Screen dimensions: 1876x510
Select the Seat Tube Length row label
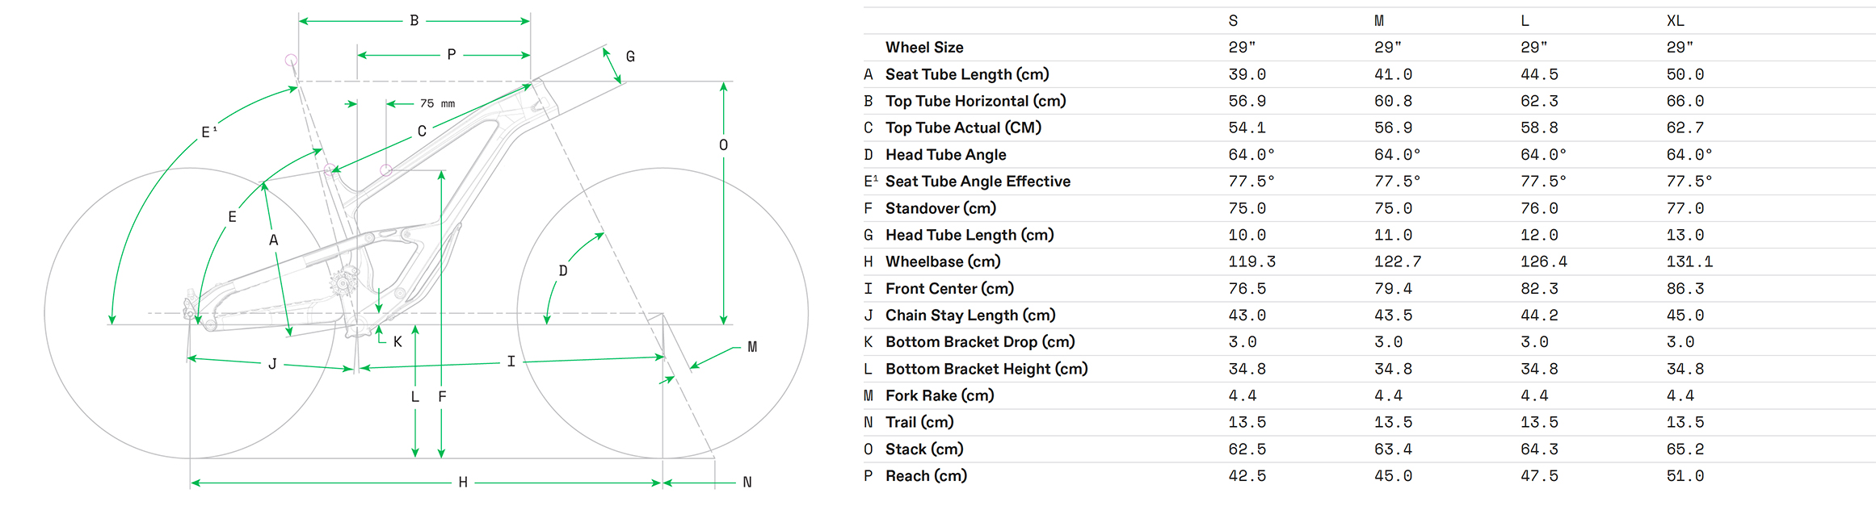pyautogui.click(x=967, y=74)
